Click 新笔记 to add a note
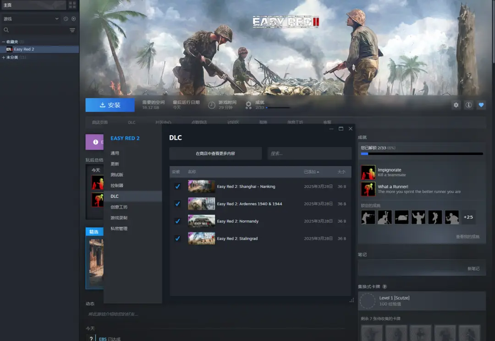The width and height of the screenshot is (495, 341). (x=473, y=269)
